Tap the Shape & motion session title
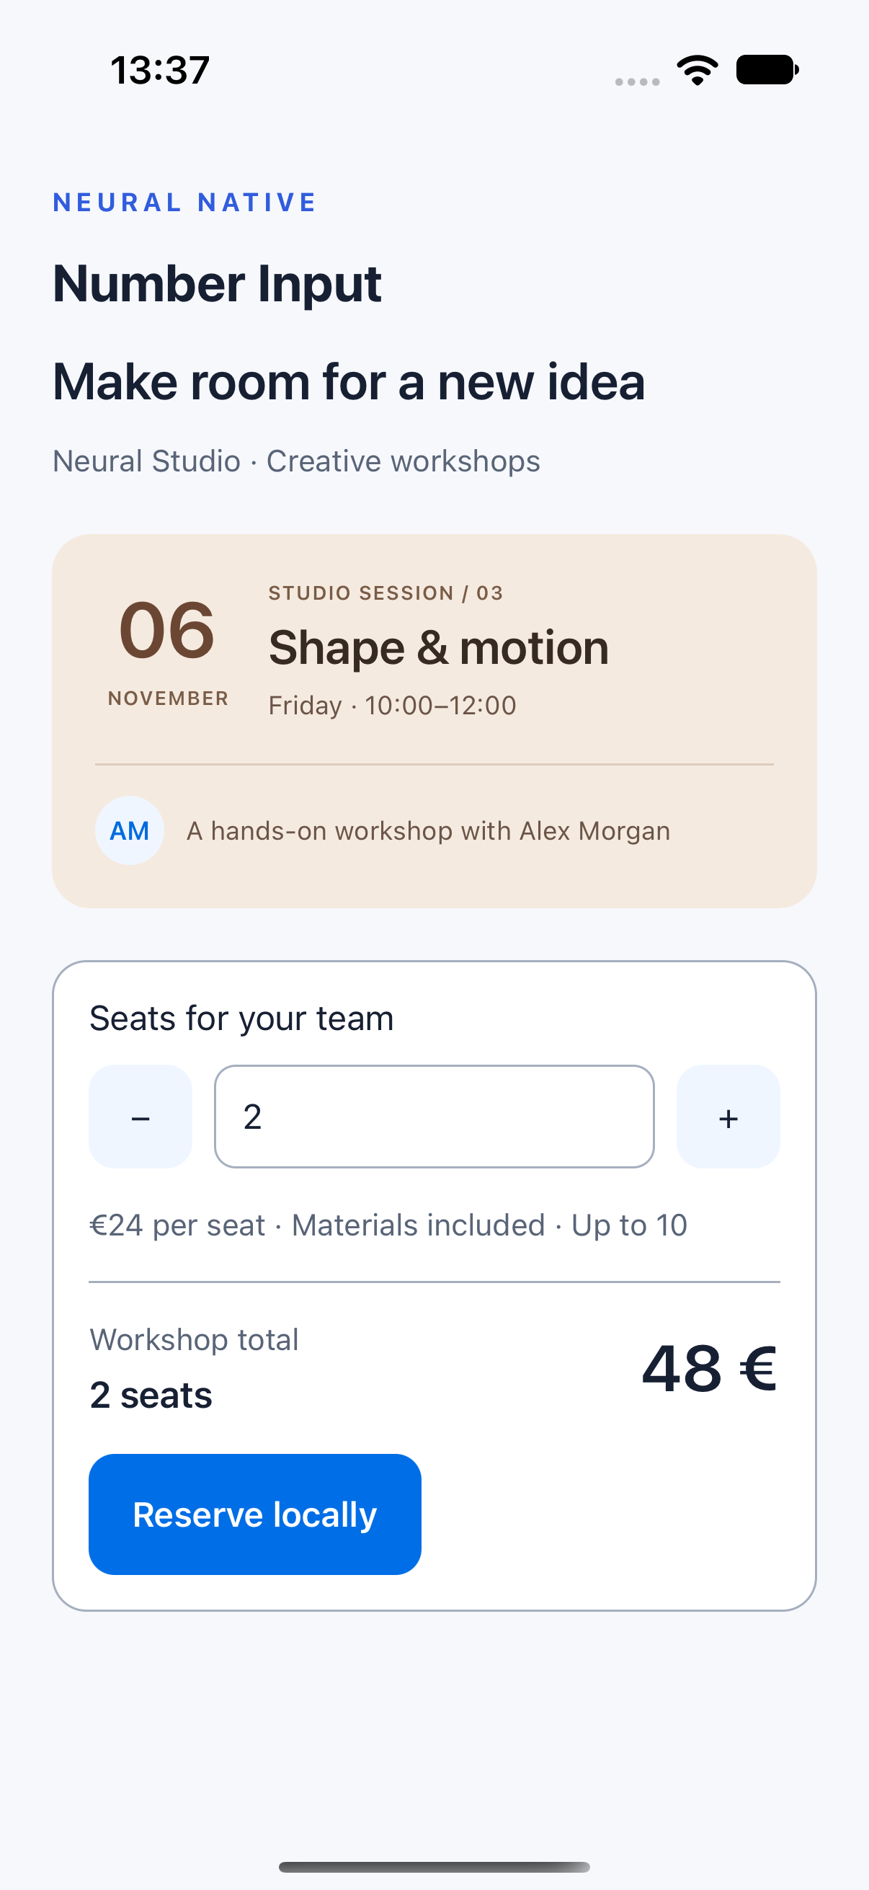This screenshot has height=1890, width=869. pyautogui.click(x=439, y=648)
